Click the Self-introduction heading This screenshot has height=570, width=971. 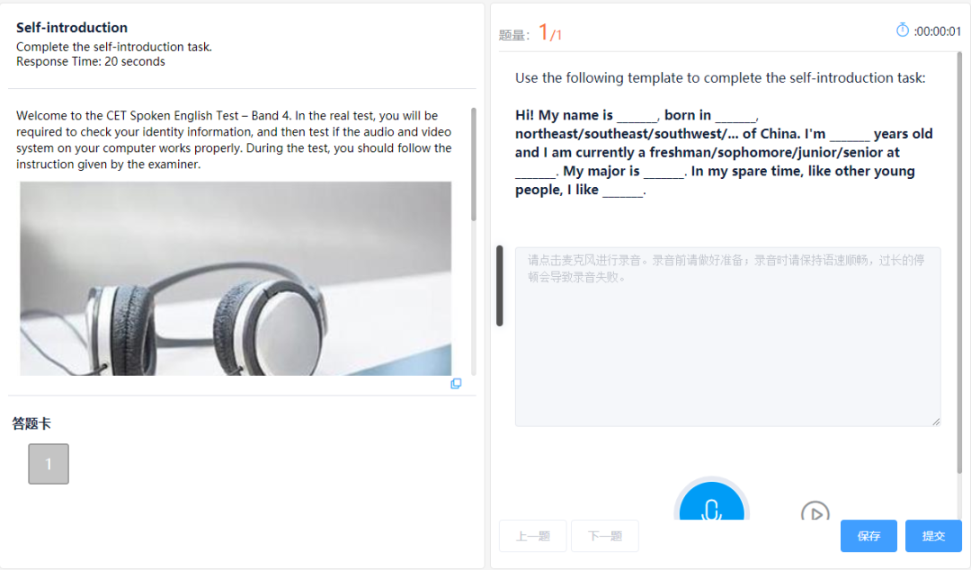[x=72, y=27]
